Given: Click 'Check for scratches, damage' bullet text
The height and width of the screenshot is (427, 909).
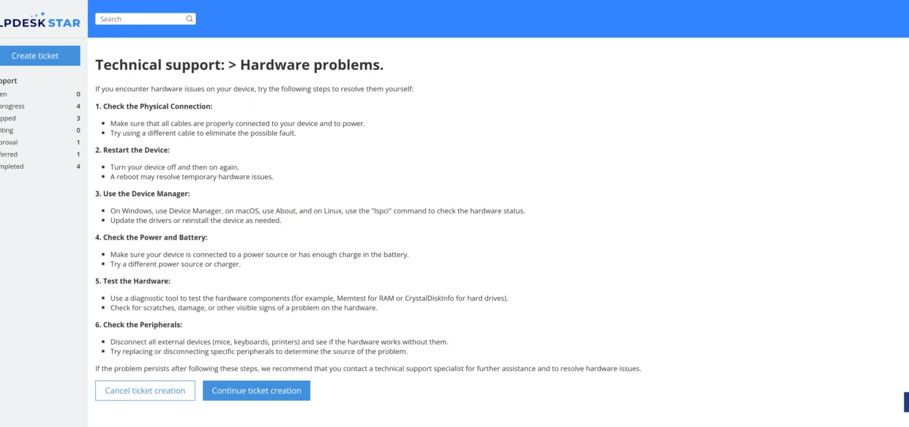Looking at the screenshot, I should point(244,308).
